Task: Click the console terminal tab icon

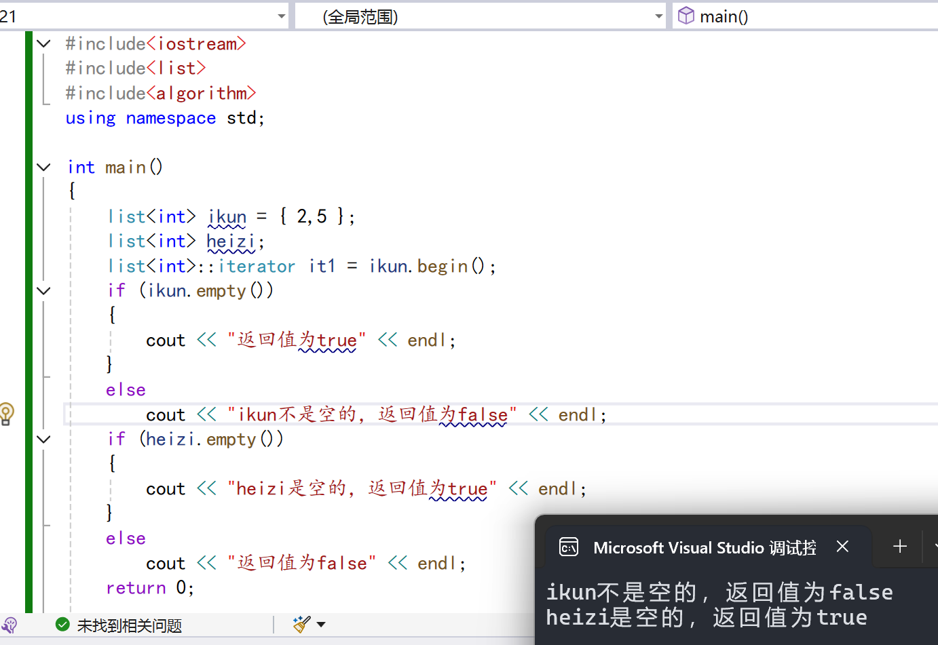Action: pyautogui.click(x=569, y=547)
